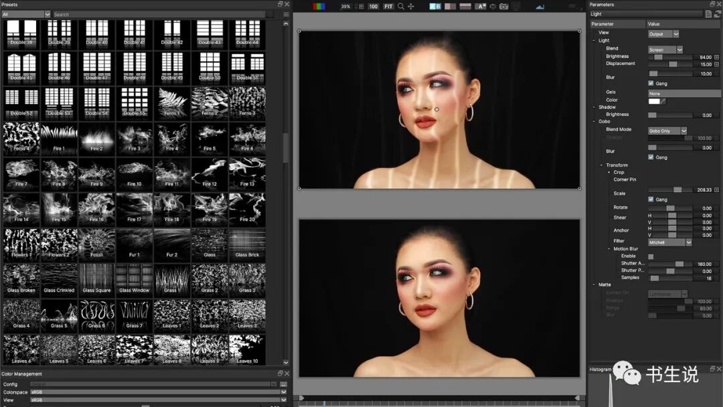
Task: Click the 100 zoom level button
Action: (373, 7)
